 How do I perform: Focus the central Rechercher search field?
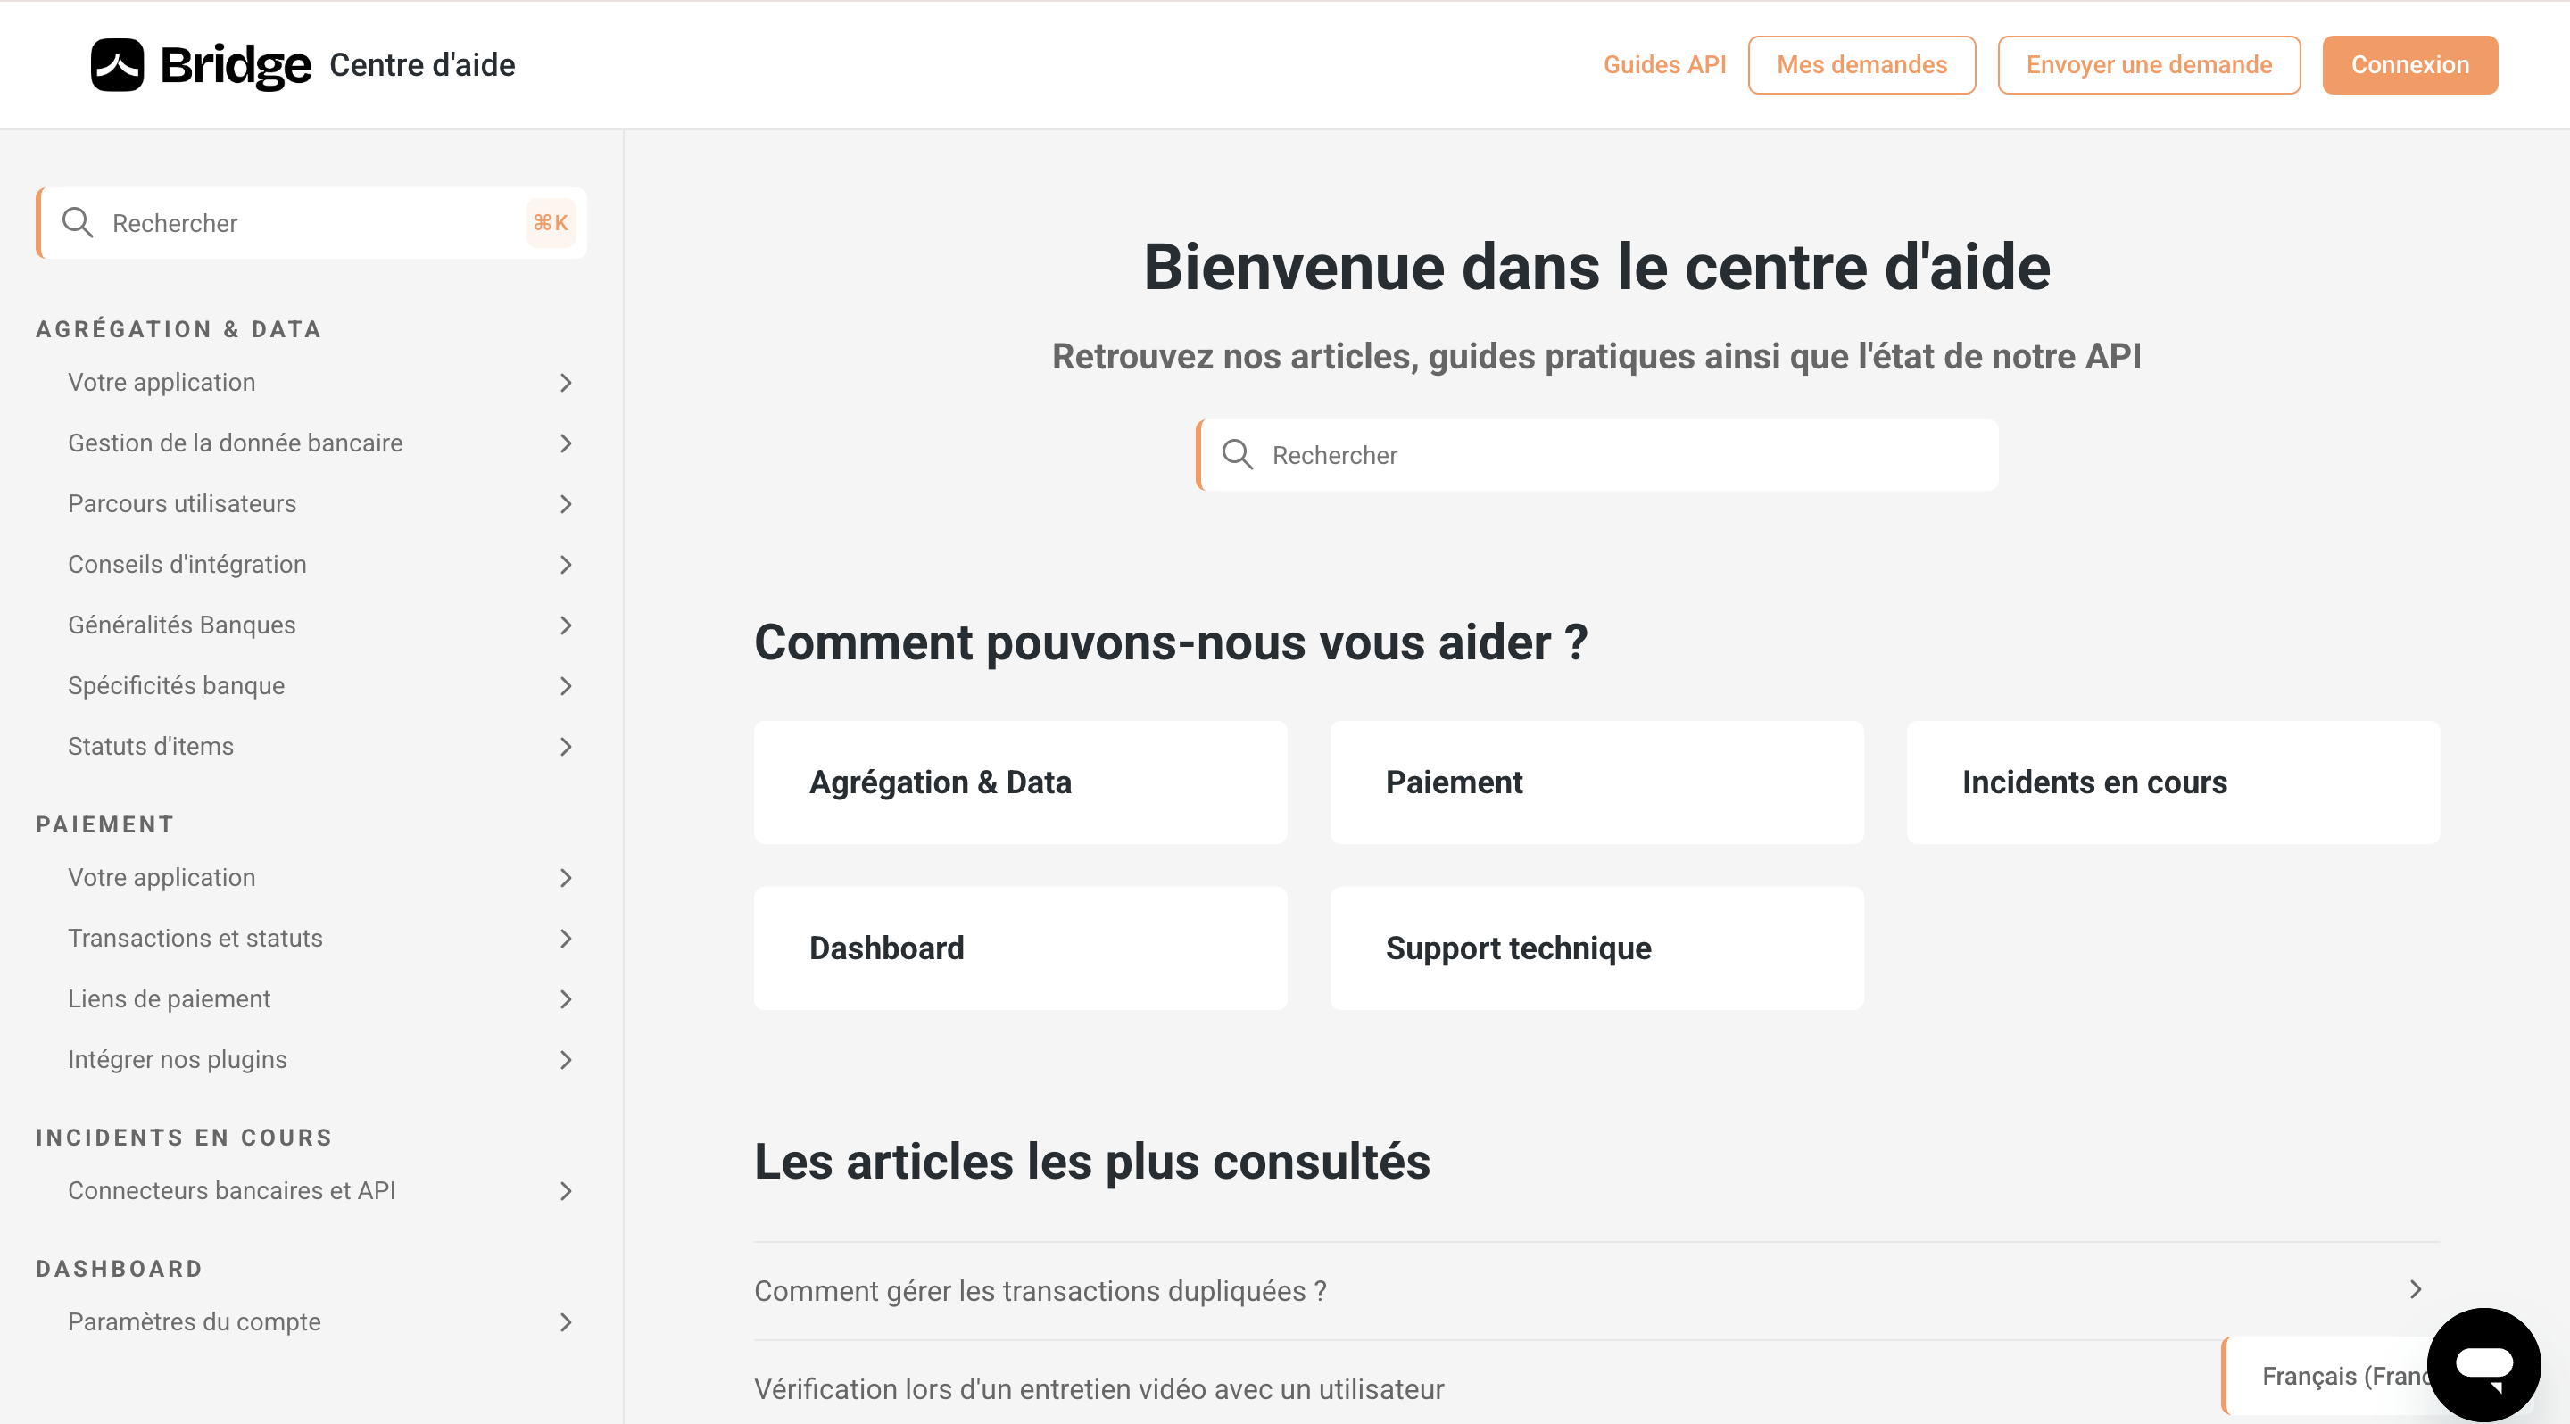1597,455
